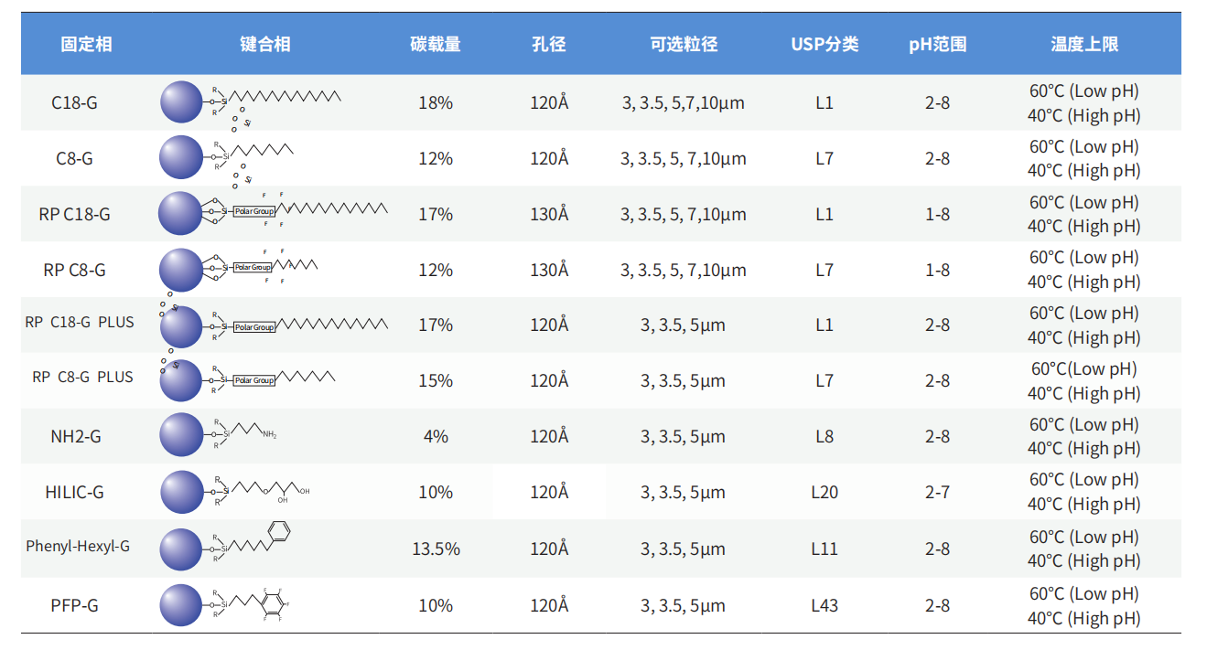Screen dimensions: 1207x650
Task: Click the L20 cell in HILIC-G row
Action: click(824, 492)
